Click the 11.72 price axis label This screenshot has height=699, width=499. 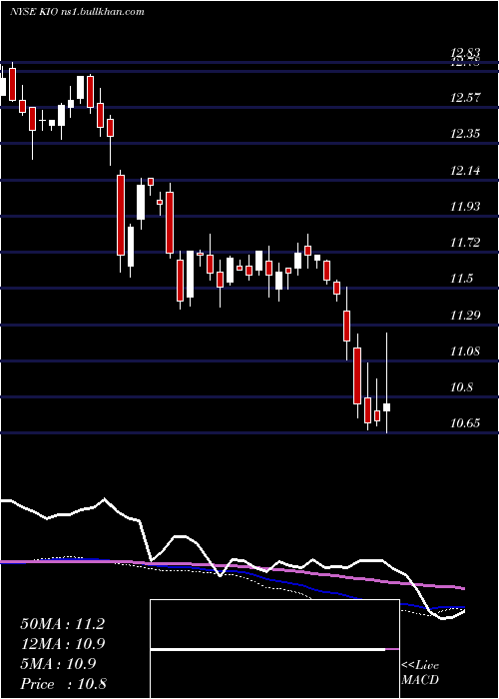465,243
